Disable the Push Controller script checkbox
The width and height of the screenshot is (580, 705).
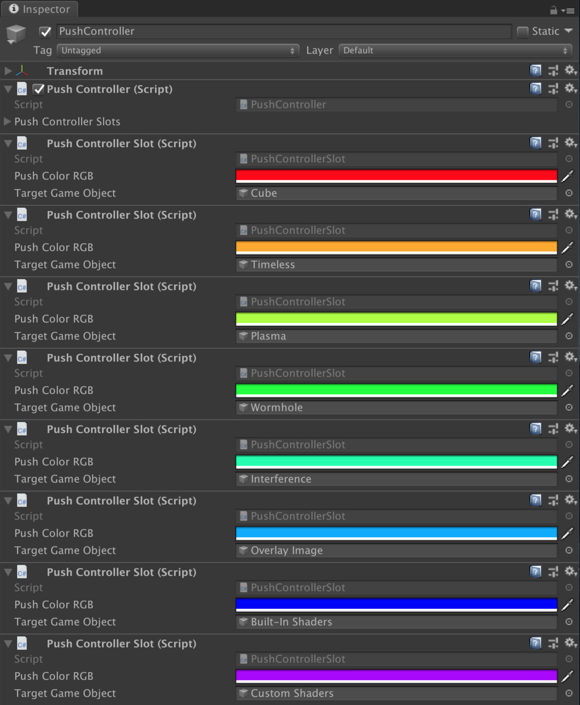(38, 89)
